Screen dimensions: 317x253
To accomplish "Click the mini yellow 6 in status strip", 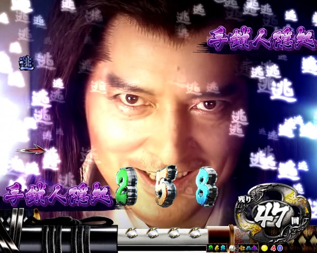I will 217,248.
